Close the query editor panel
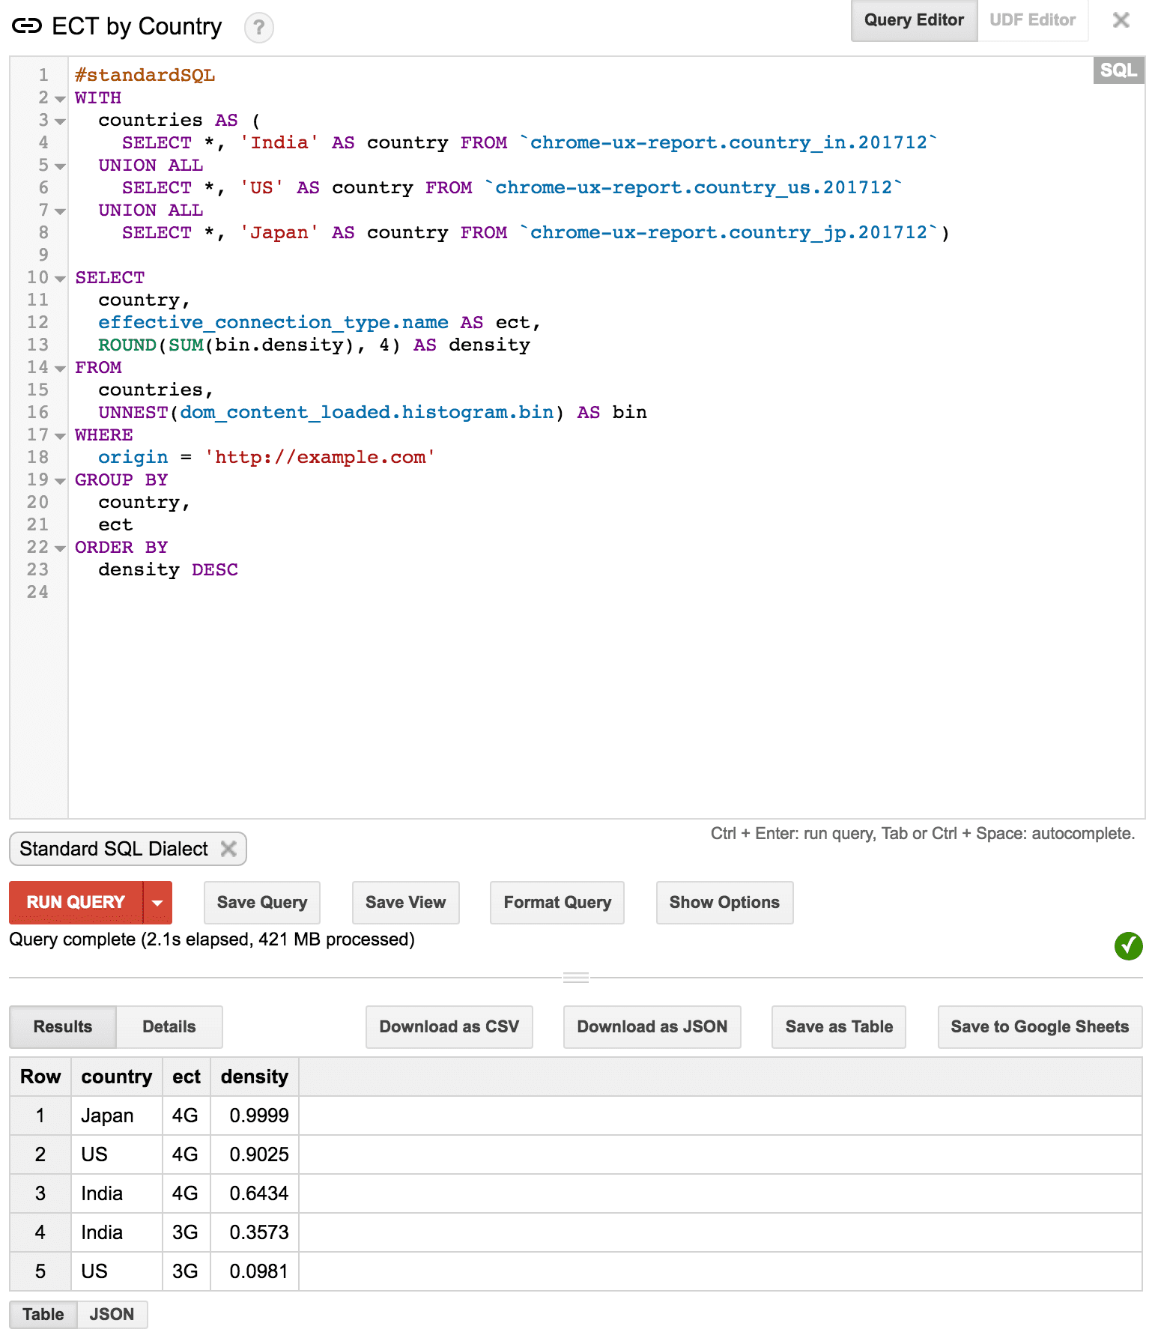Image resolution: width=1155 pixels, height=1341 pixels. coord(1121,20)
